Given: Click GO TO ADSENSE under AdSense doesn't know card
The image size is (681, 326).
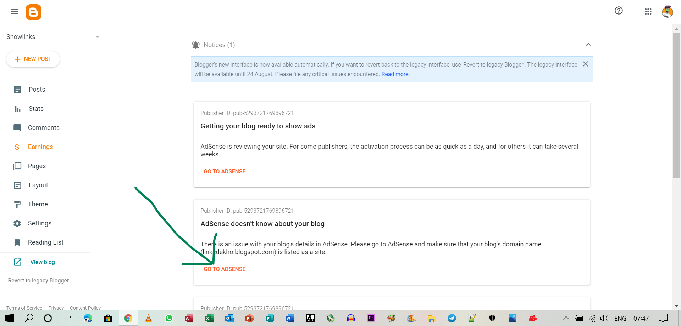Looking at the screenshot, I should click(x=225, y=269).
